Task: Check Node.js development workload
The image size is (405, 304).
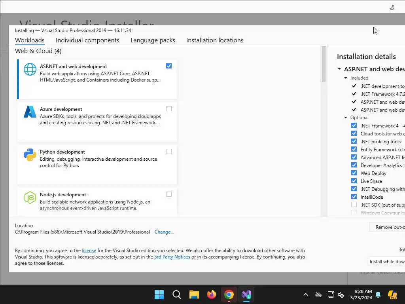Action: point(168,194)
